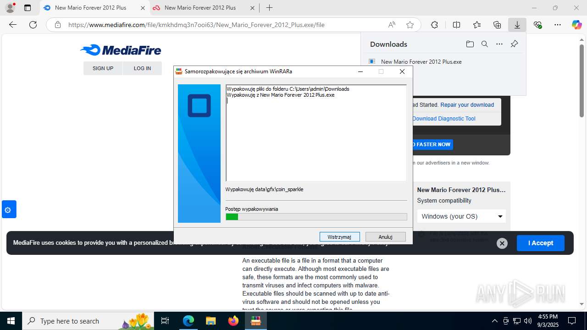Open Browser essentials heart icon
This screenshot has height=330, width=587.
point(537,25)
